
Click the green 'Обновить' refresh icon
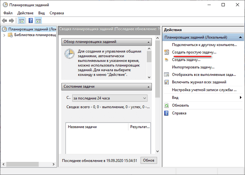click(166, 106)
